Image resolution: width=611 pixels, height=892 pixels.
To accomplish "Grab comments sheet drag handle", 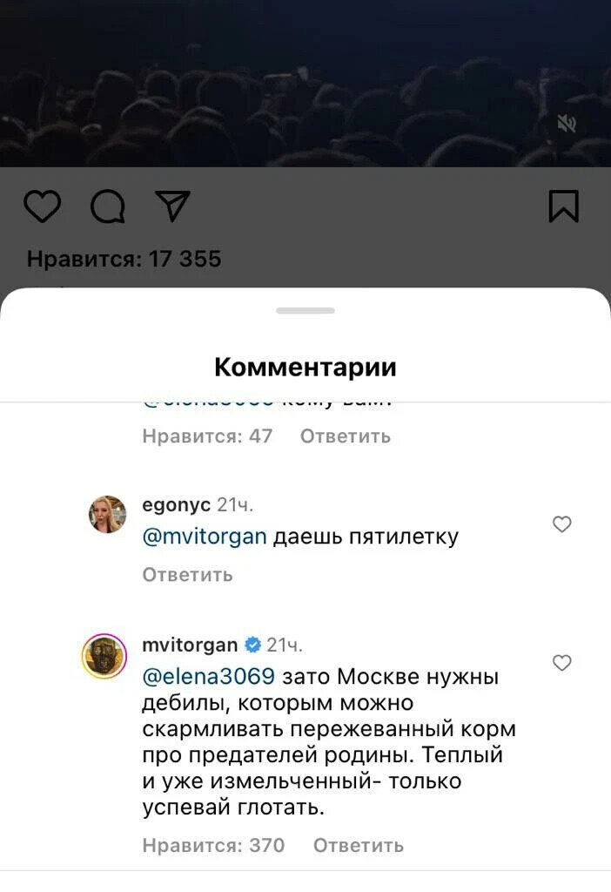I will coord(305,311).
